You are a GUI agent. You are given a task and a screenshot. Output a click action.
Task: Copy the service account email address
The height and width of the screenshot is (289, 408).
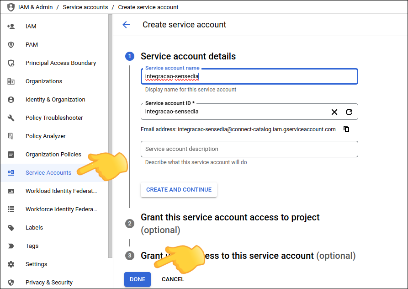(x=346, y=129)
